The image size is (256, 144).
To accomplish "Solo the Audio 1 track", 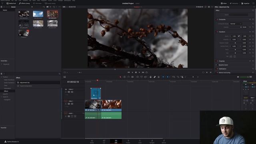I will pyautogui.click(x=72, y=116).
